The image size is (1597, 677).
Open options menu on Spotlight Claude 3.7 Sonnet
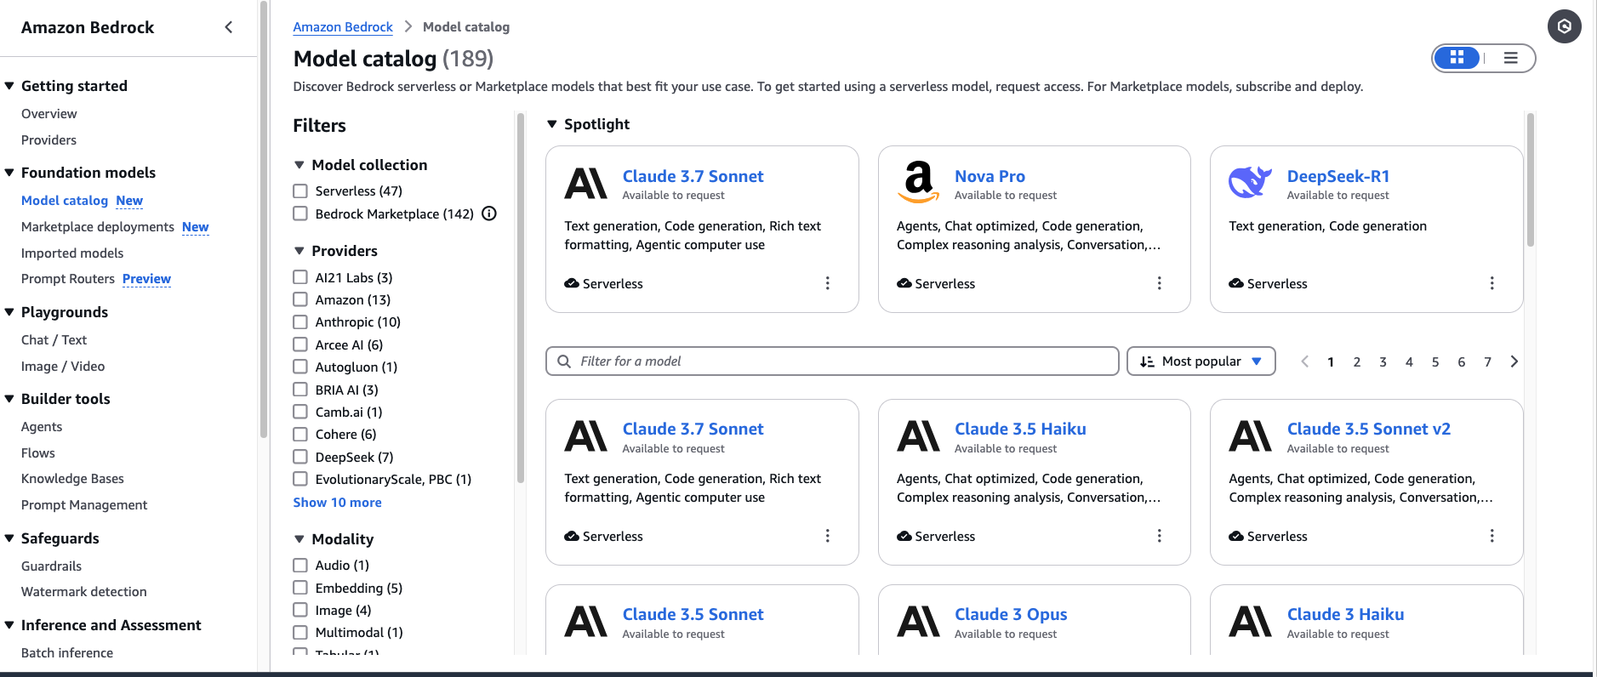click(x=827, y=283)
